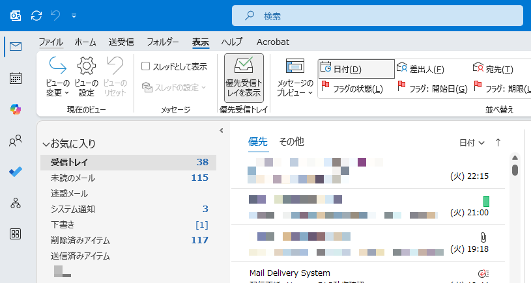
Task: Click the Outlook app icon in title bar
Action: [x=16, y=16]
